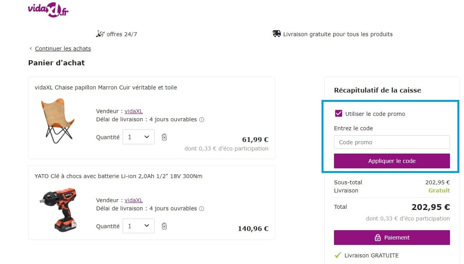This screenshot has height=264, width=464.
Task: Open the delivery delay info icon for the chair
Action: 202,120
